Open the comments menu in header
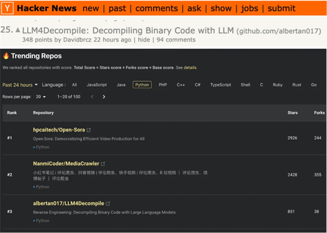The height and width of the screenshot is (233, 327). tap(156, 8)
